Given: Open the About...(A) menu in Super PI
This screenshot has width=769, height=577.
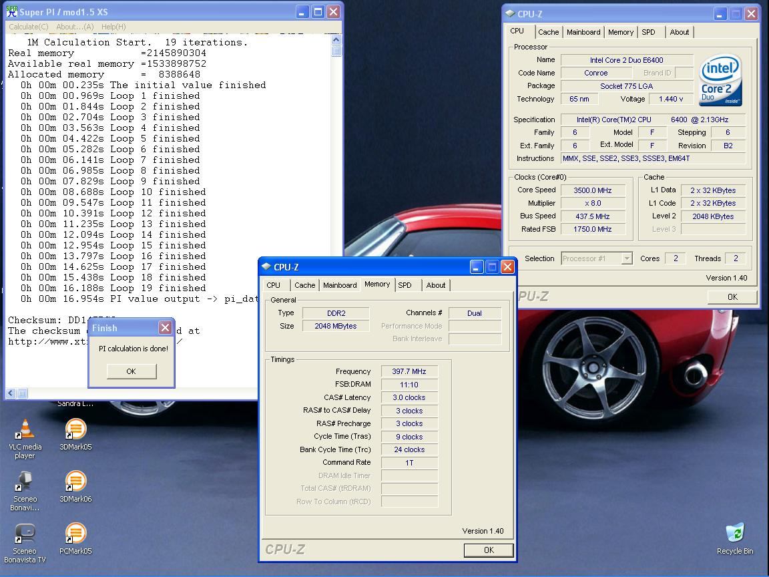Looking at the screenshot, I should pyautogui.click(x=75, y=27).
